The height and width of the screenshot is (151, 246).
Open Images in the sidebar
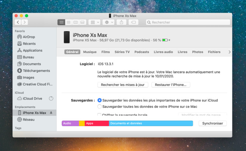tap(34, 77)
